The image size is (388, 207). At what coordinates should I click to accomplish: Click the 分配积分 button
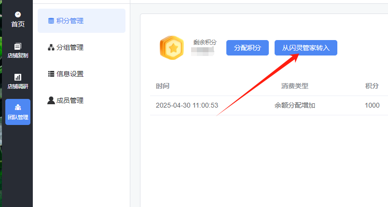point(248,48)
